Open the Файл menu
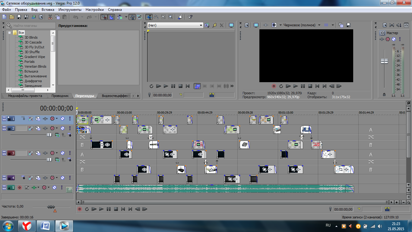 click(x=6, y=10)
